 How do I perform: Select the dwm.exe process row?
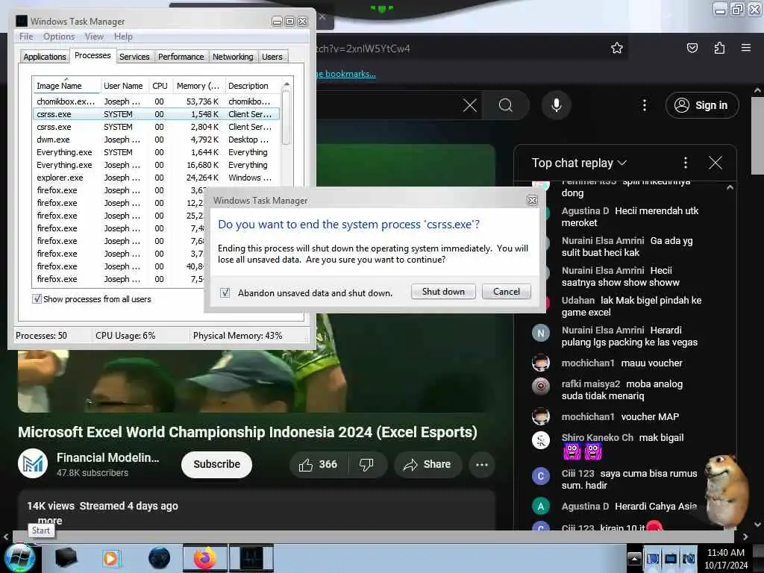point(156,140)
